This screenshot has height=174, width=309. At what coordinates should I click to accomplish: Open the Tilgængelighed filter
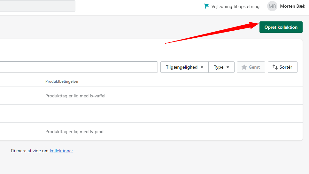pos(184,67)
